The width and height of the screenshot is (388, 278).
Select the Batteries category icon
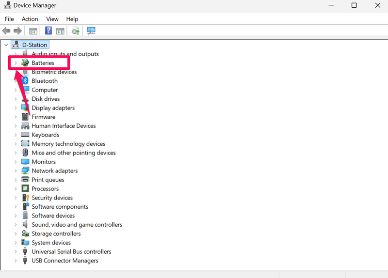pos(26,63)
